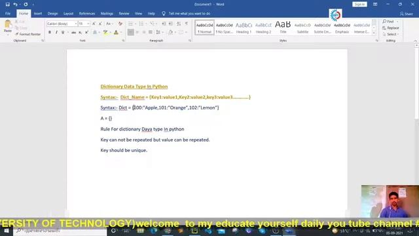Open the Change Case dropdown

pos(109,24)
